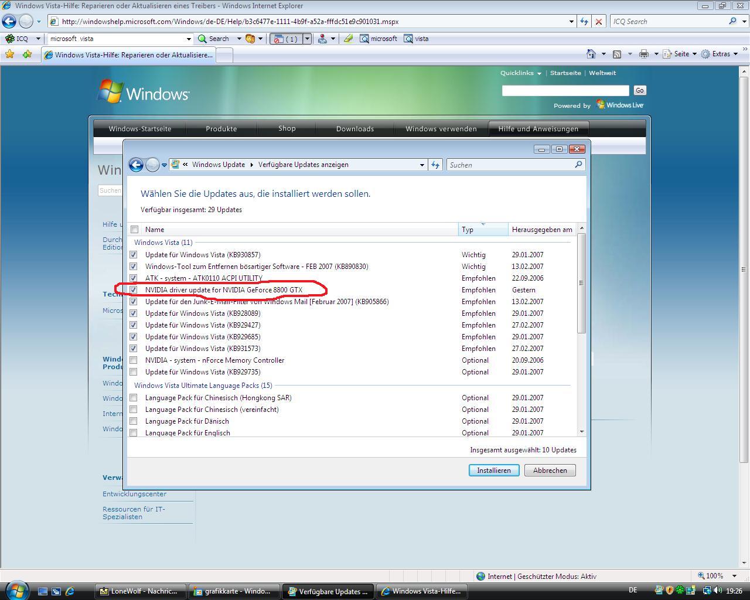This screenshot has height=600, width=750.
Task: Open the IE address bar dropdown
Action: (x=571, y=22)
